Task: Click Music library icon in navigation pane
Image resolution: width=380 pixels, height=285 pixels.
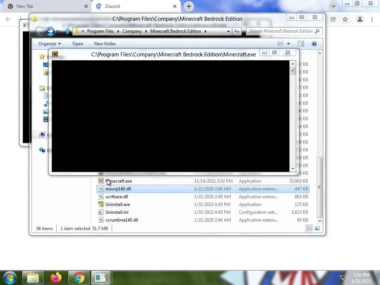Action: (46, 104)
